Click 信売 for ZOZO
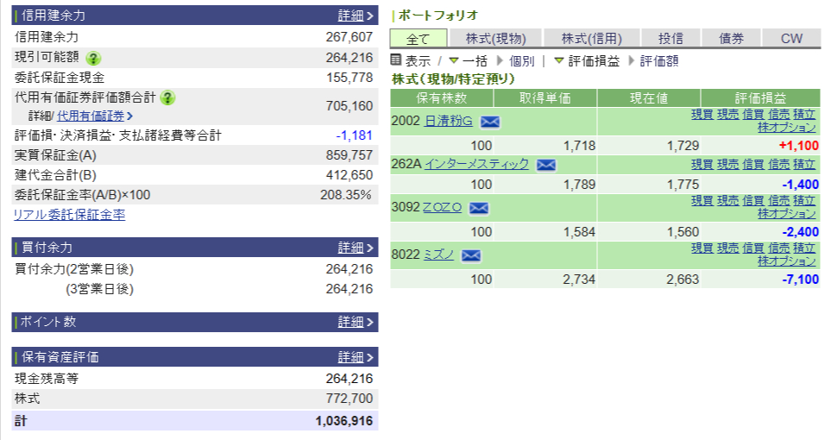831x440 pixels. coord(778,201)
